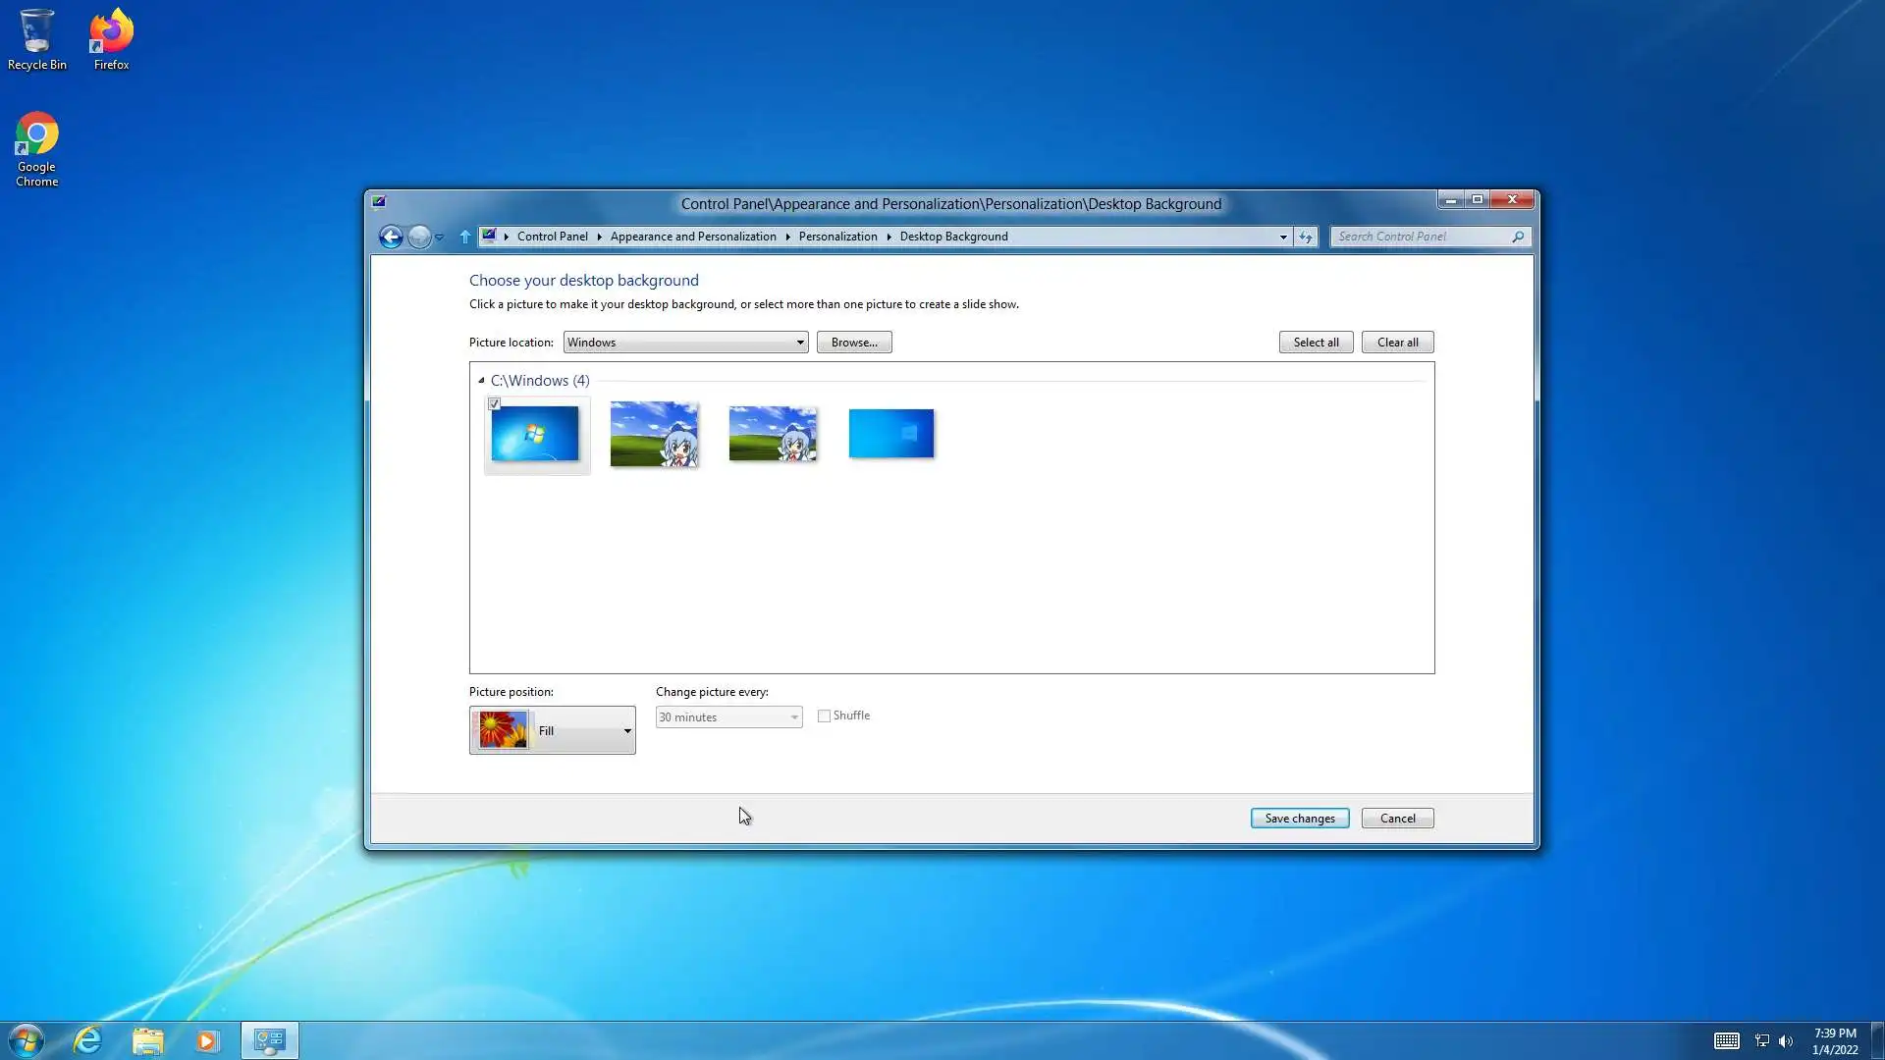Toggle the Shuffle checkbox
This screenshot has height=1060, width=1885.
coord(825,716)
